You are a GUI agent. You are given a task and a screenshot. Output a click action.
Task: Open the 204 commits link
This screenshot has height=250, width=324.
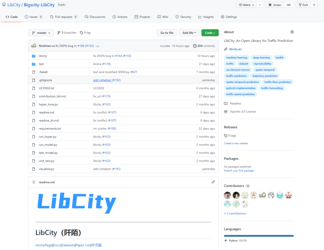pos(204,46)
